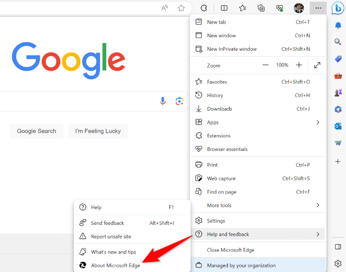The image size is (346, 272).
Task: Open Favorites list toolbar icon
Action: click(x=242, y=8)
